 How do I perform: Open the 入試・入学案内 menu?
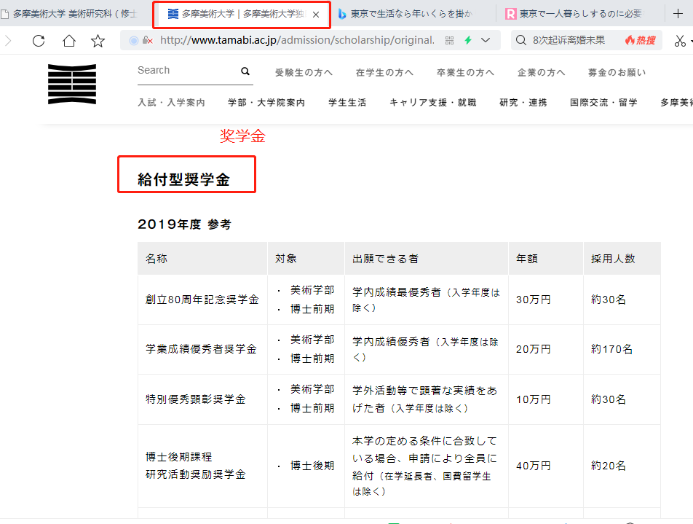click(x=171, y=103)
